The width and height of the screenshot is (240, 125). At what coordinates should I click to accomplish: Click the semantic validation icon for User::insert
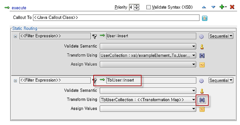202,47
